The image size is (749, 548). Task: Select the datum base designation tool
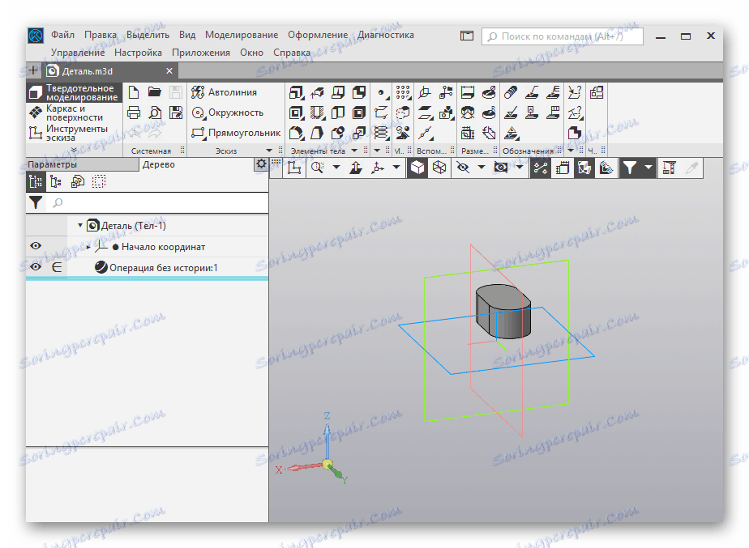532,113
